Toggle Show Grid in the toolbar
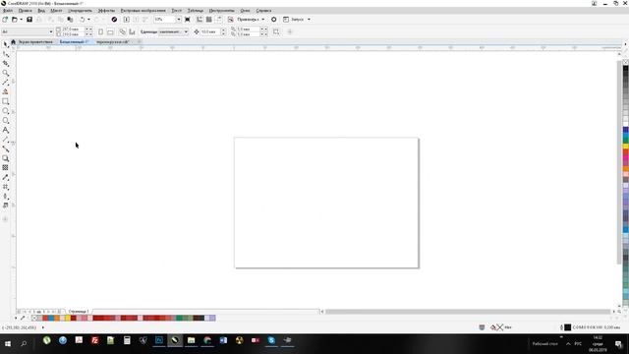 (209, 20)
